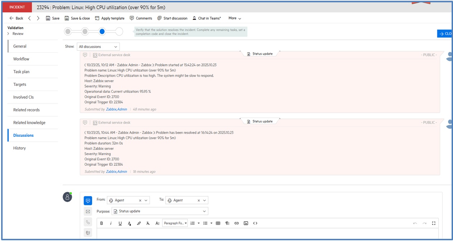
Task: Open the Related records section
Action: click(33, 110)
